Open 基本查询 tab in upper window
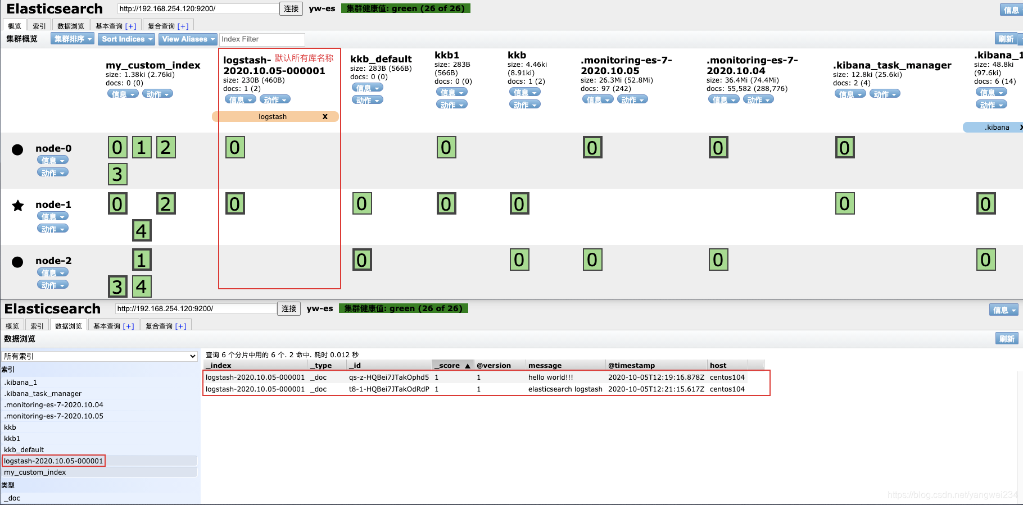Screen dimensions: 1023x505 click(x=116, y=26)
